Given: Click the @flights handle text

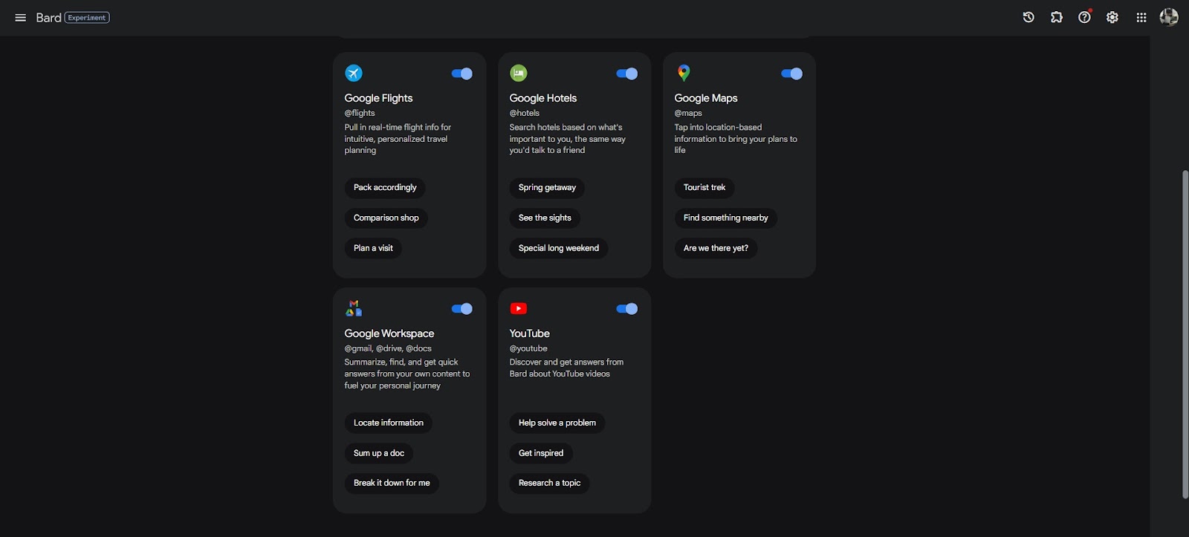Looking at the screenshot, I should pos(360,113).
